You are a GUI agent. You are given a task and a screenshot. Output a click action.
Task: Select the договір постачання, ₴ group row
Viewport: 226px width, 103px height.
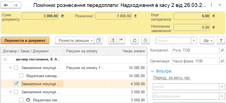click(x=74, y=60)
